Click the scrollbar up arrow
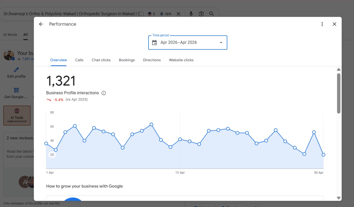The height and width of the screenshot is (207, 354). click(339, 69)
